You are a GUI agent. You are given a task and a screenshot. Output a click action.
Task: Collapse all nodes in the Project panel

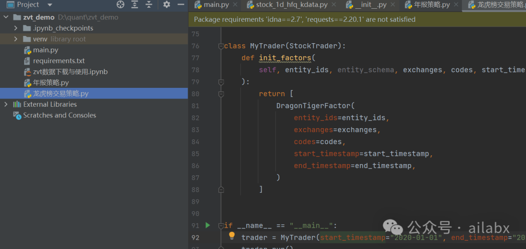click(x=149, y=5)
